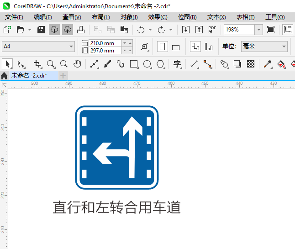Select the Shape edit tool
The width and height of the screenshot is (295, 249).
(x=21, y=64)
